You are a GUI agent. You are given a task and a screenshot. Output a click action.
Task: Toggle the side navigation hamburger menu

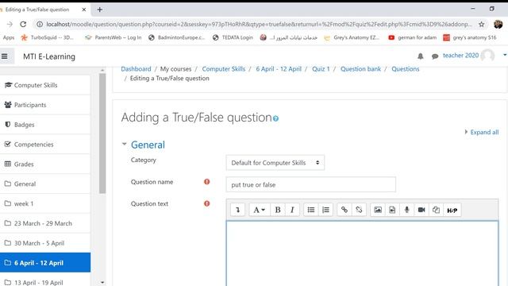click(5, 56)
